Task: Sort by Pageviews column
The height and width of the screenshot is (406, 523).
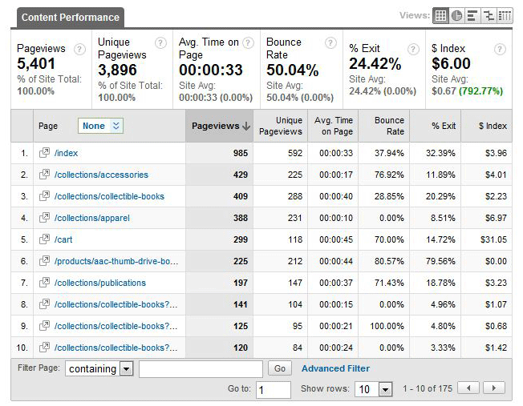Action: click(221, 126)
